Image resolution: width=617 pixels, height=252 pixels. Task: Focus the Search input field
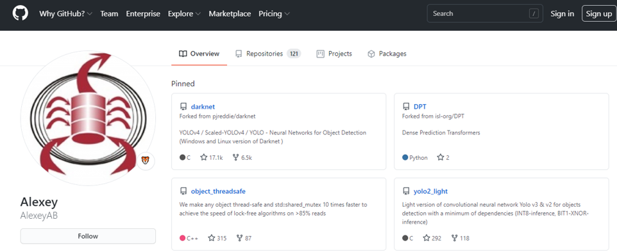click(485, 13)
